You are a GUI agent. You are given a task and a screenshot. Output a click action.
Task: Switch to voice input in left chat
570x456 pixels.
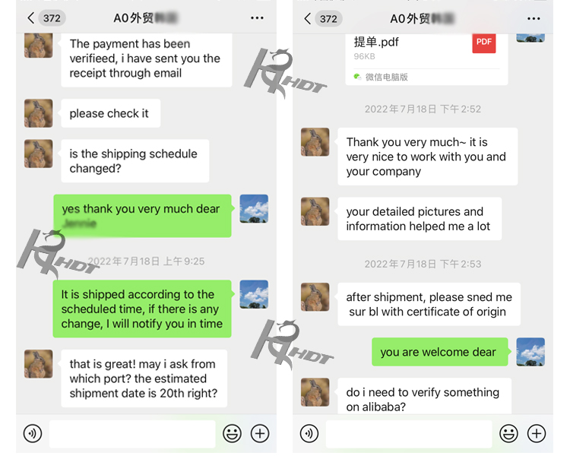click(x=33, y=433)
